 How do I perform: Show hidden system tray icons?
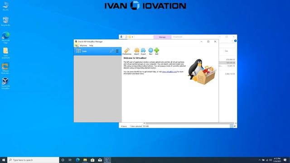(x=260, y=160)
